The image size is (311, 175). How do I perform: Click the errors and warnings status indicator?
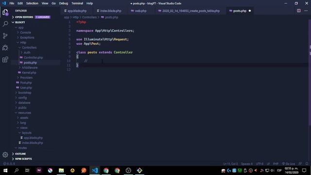(x=9, y=164)
